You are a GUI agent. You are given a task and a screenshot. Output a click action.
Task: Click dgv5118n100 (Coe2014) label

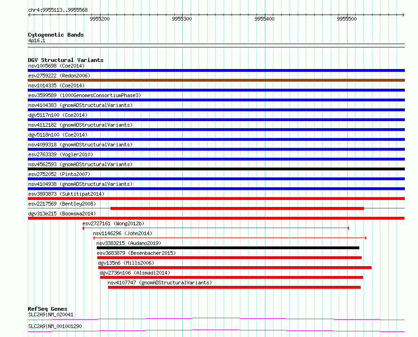click(58, 135)
